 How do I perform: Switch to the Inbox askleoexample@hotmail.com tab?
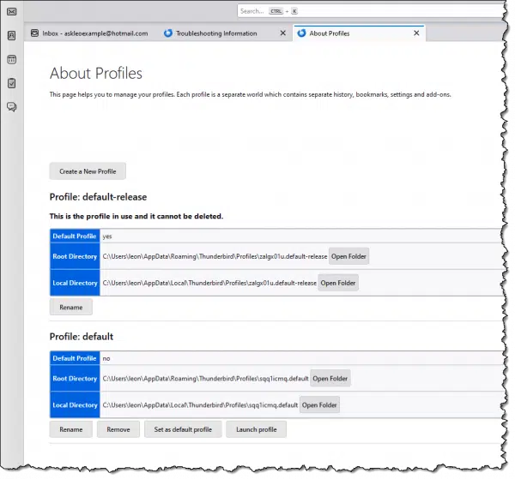[92, 33]
